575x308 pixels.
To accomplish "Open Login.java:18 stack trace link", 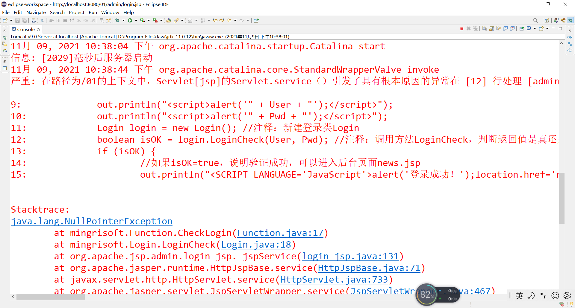I will click(x=256, y=245).
